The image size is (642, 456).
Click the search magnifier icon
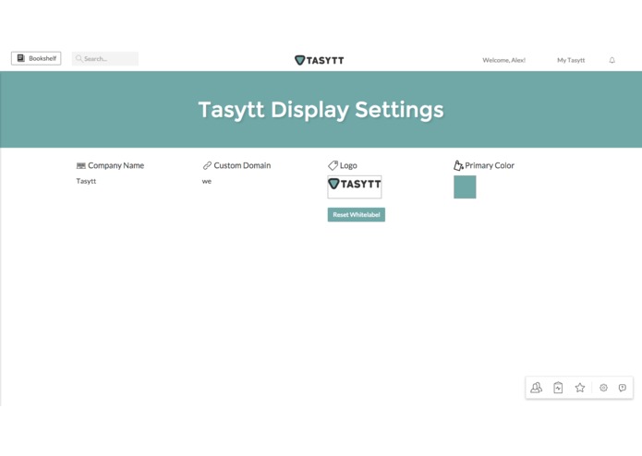79,58
